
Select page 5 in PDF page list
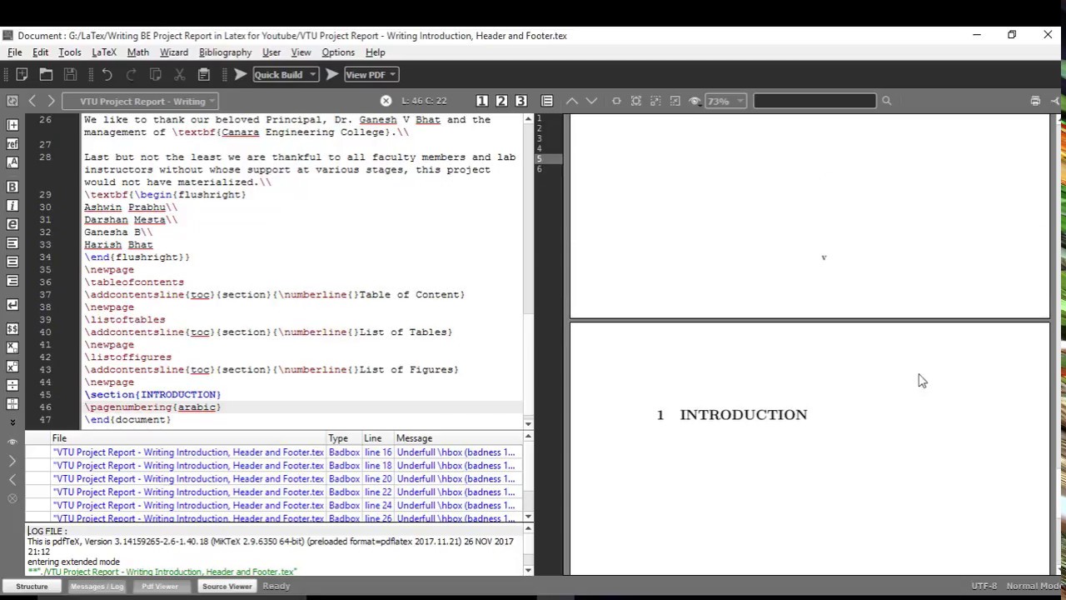(x=550, y=158)
